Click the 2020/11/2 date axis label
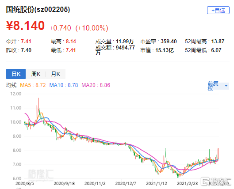Image resolution: width=234 pixels, height=189 pixels. tap(95, 184)
